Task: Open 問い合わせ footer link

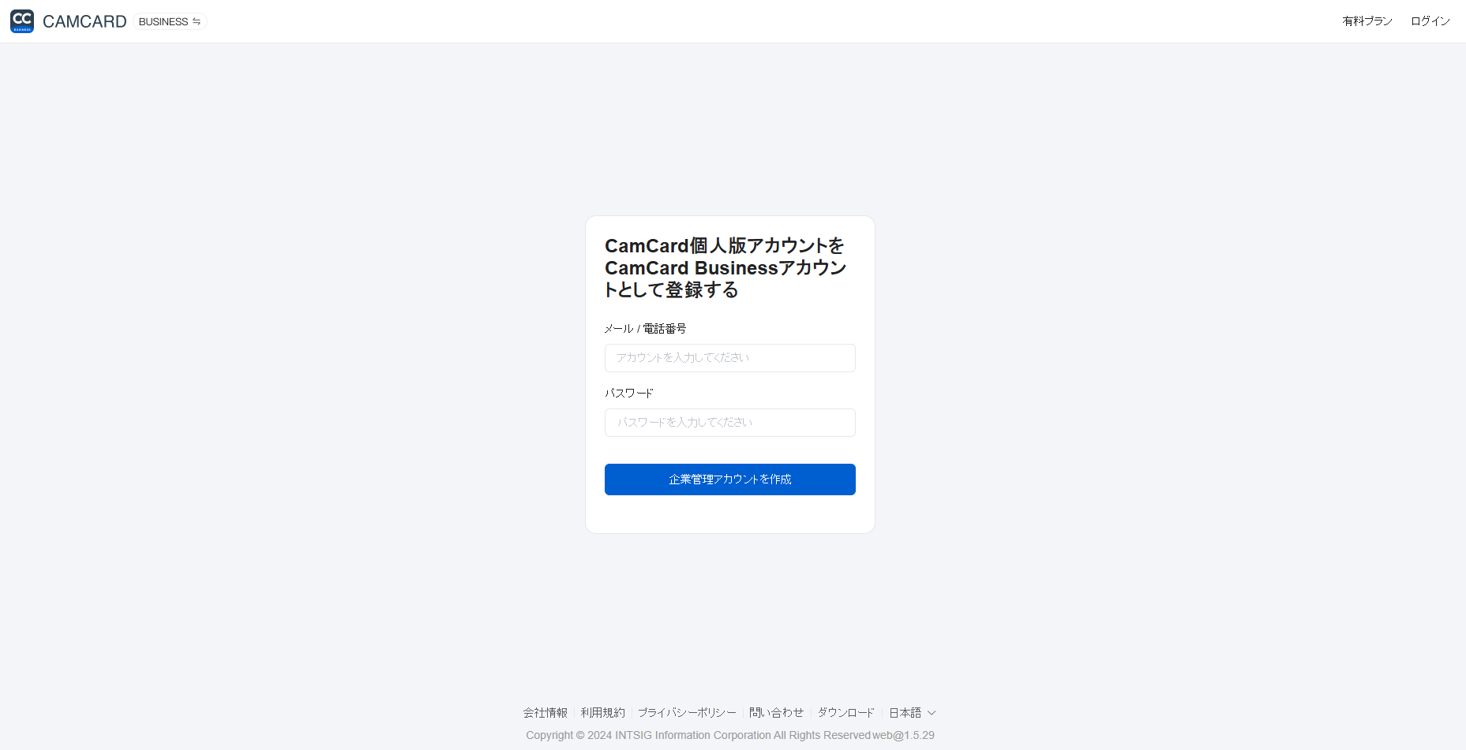Action: click(777, 713)
